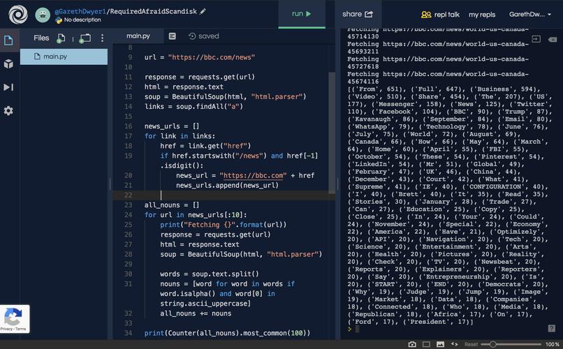
Task: Click 'news_urls = []' on line 16
Action: (x=172, y=126)
